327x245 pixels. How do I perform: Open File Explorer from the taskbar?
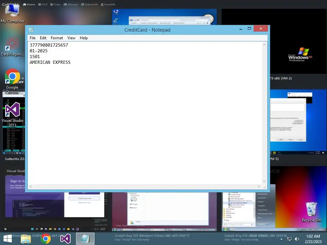pyautogui.click(x=26, y=239)
